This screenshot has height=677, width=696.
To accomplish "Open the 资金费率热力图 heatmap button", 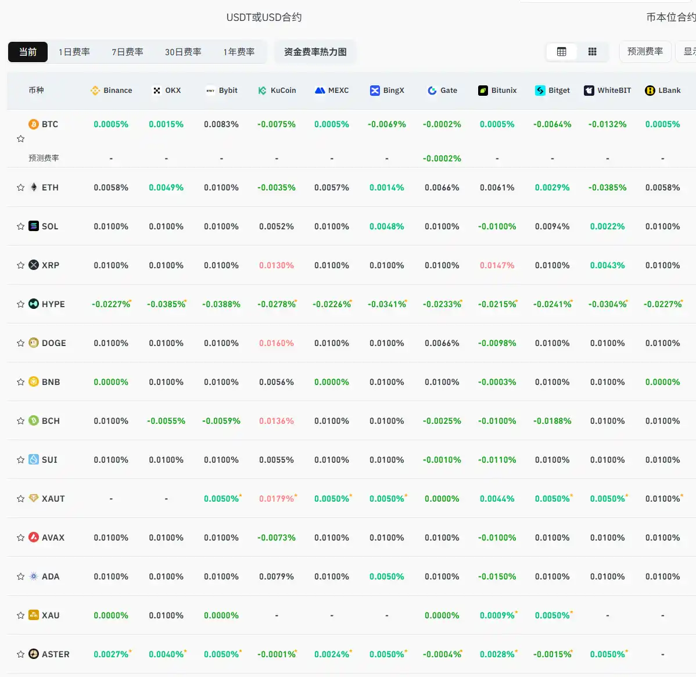I will pos(315,52).
